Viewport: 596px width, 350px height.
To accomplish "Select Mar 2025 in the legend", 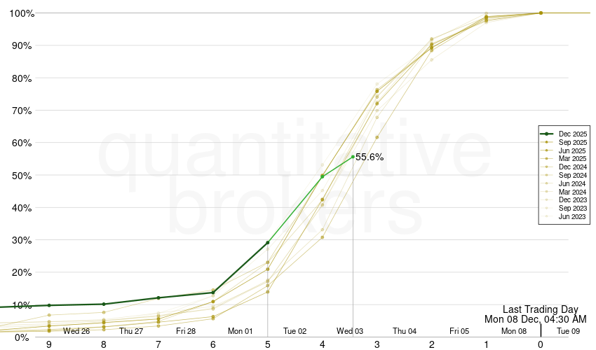I will [573, 159].
